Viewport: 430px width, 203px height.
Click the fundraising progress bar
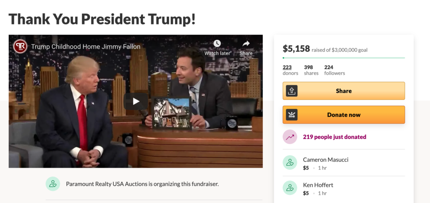pyautogui.click(x=343, y=58)
